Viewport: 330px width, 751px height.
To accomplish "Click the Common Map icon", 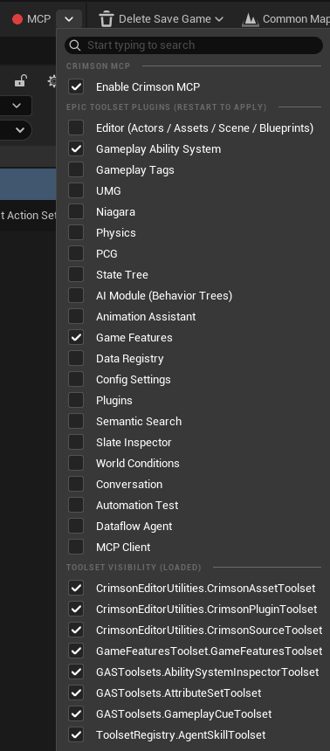I will (250, 19).
